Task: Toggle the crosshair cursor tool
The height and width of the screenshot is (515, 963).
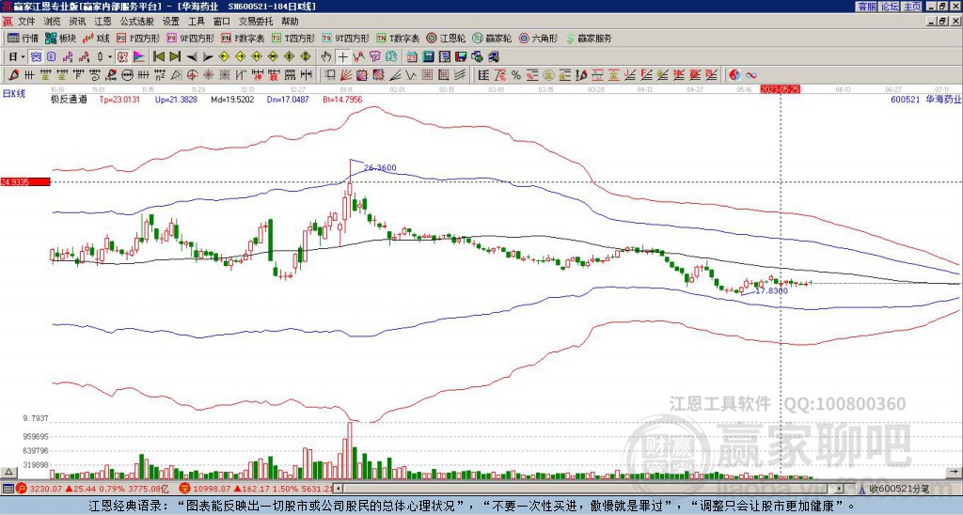Action: (x=342, y=57)
